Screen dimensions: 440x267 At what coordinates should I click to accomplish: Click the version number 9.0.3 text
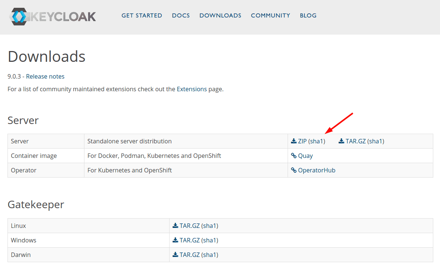[14, 76]
